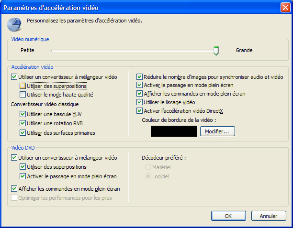Image resolution: width=293 pixels, height=228 pixels.
Task: Toggle Réduire le nombre d'images checkbox
Action: point(139,76)
